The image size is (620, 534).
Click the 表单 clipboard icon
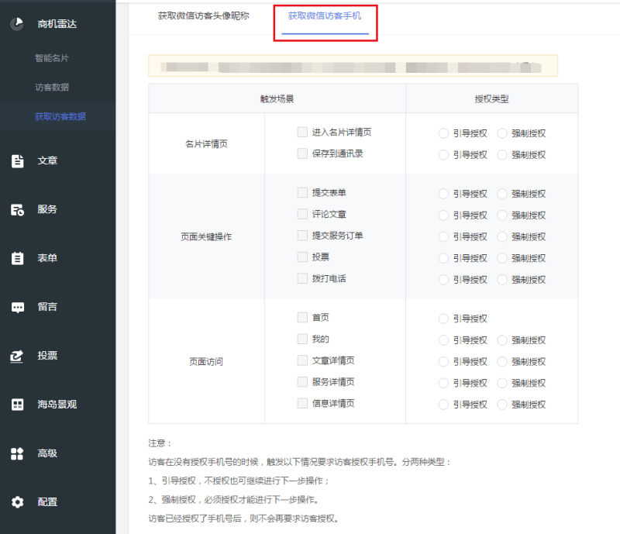pos(17,258)
